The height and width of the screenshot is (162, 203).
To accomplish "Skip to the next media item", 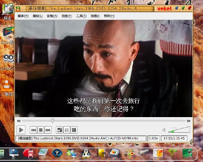I will click(x=48, y=130).
